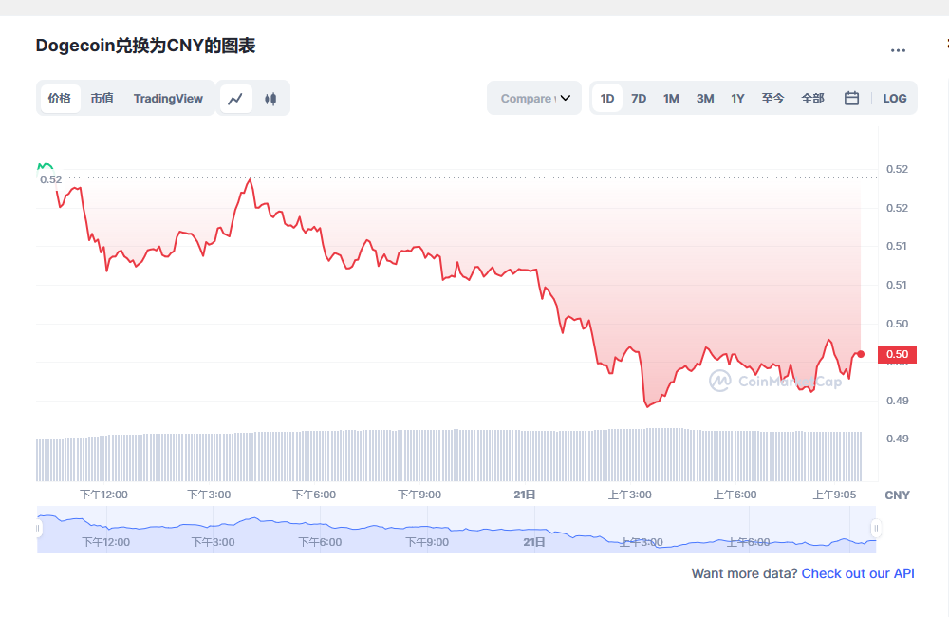949x617 pixels.
Task: Switch to line chart view icon
Action: point(236,99)
